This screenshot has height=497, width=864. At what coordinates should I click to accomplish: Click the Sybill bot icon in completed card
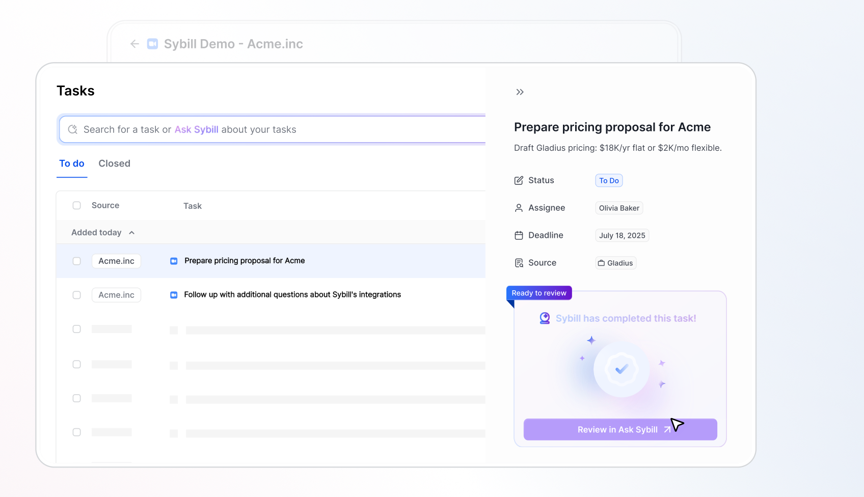[545, 318]
